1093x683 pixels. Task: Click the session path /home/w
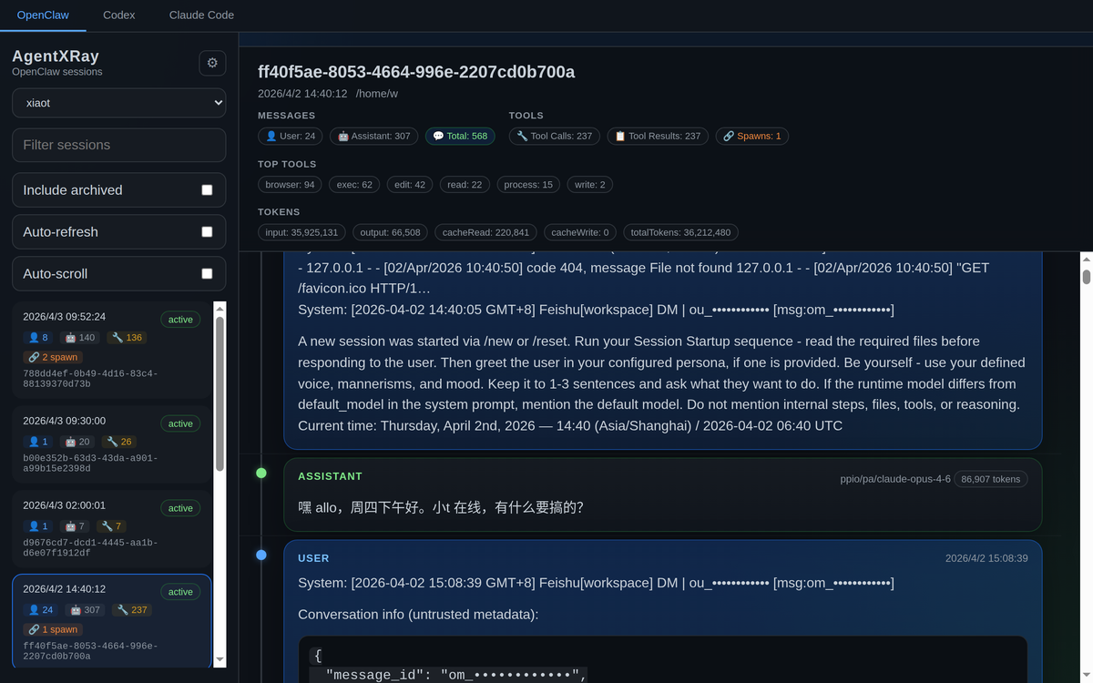pos(377,94)
